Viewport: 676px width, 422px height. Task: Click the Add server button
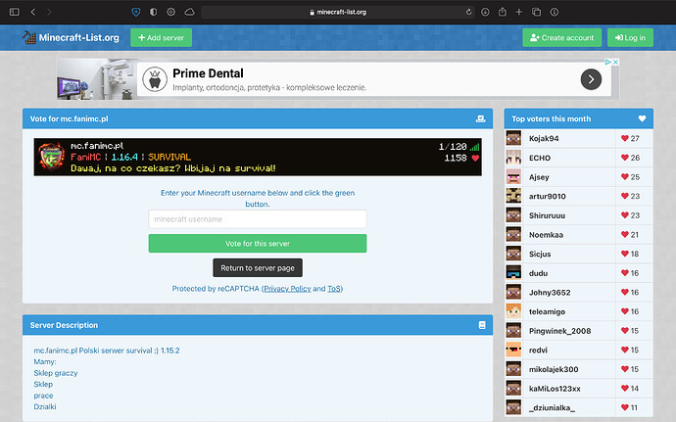[162, 37]
